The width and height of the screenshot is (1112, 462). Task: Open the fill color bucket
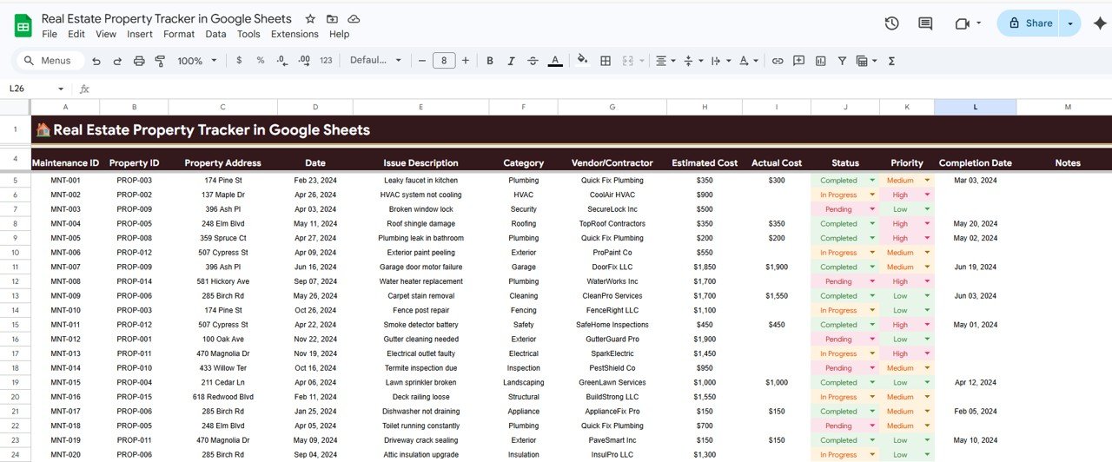click(582, 61)
